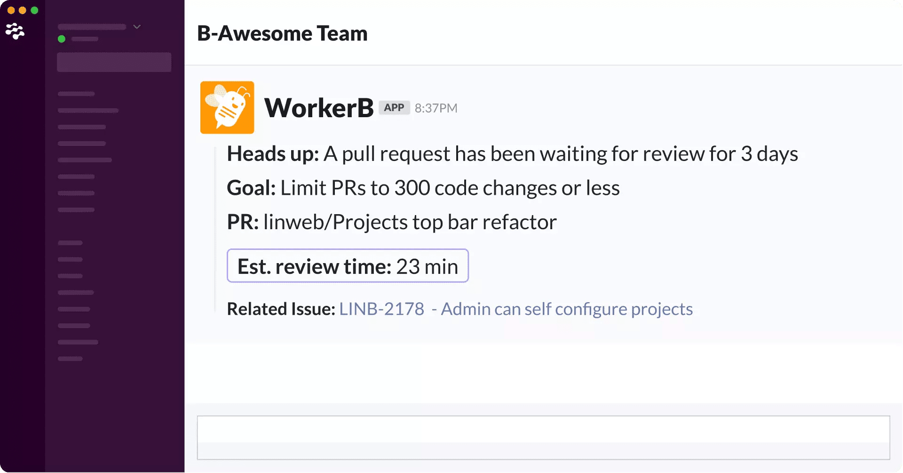903x473 pixels.
Task: Click the linweb/Projects top bar refactor PR
Action: point(410,222)
